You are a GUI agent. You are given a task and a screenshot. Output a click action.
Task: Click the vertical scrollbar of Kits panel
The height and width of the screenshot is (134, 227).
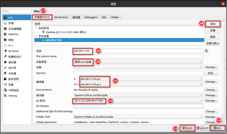pyautogui.click(x=223, y=72)
